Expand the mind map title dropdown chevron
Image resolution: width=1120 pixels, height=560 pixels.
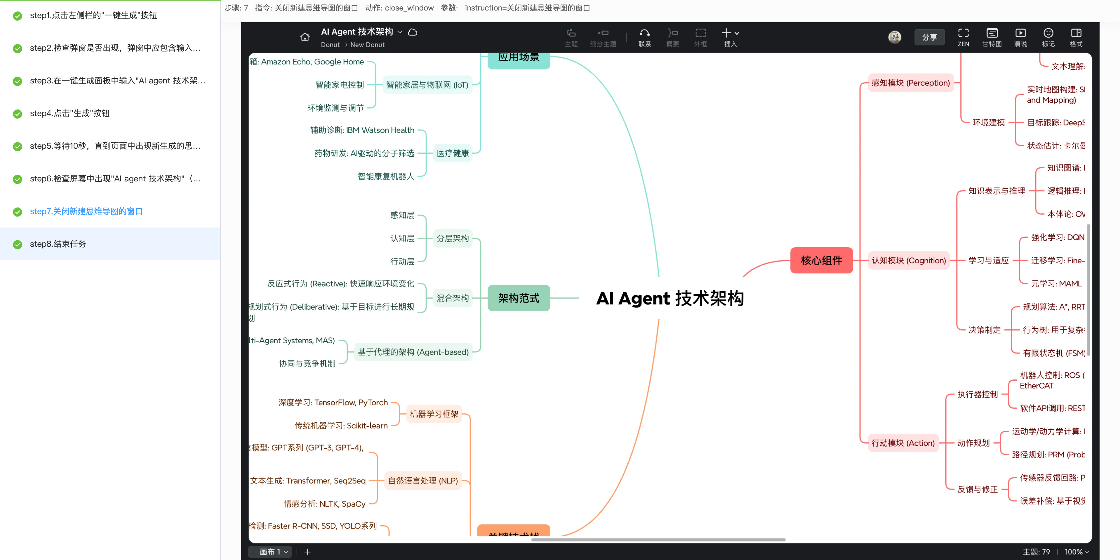pyautogui.click(x=400, y=31)
